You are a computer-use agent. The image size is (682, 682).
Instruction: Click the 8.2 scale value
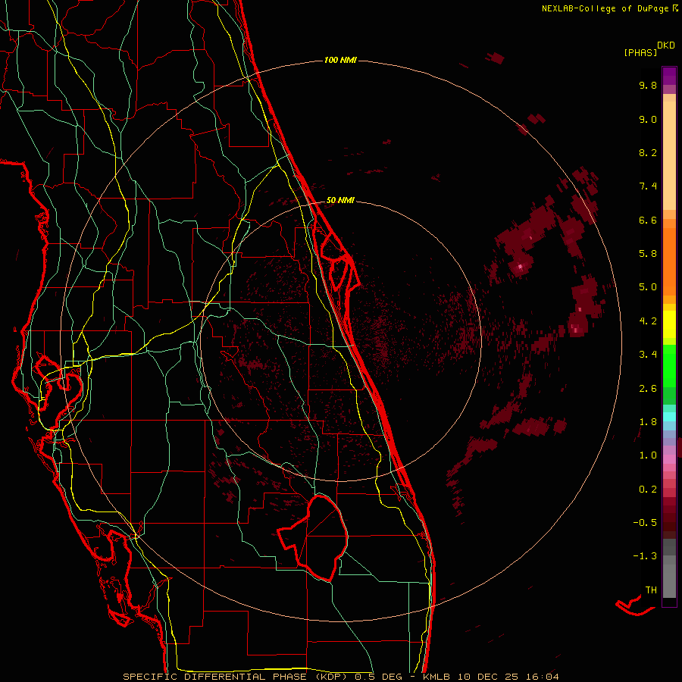click(x=648, y=152)
